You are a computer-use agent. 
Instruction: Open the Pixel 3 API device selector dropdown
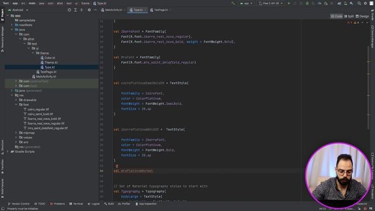tap(271, 4)
